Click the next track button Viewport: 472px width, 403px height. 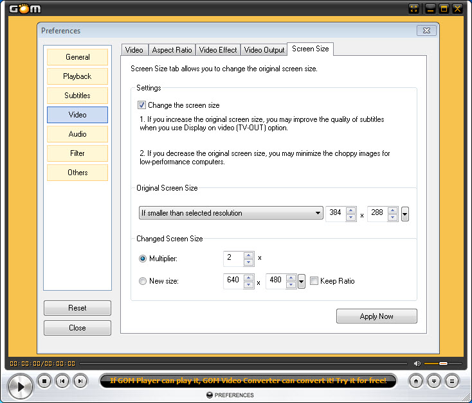(80, 381)
